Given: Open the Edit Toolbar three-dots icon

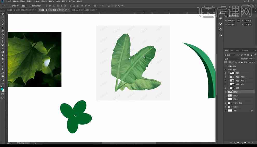Looking at the screenshot, I should pos(3,83).
